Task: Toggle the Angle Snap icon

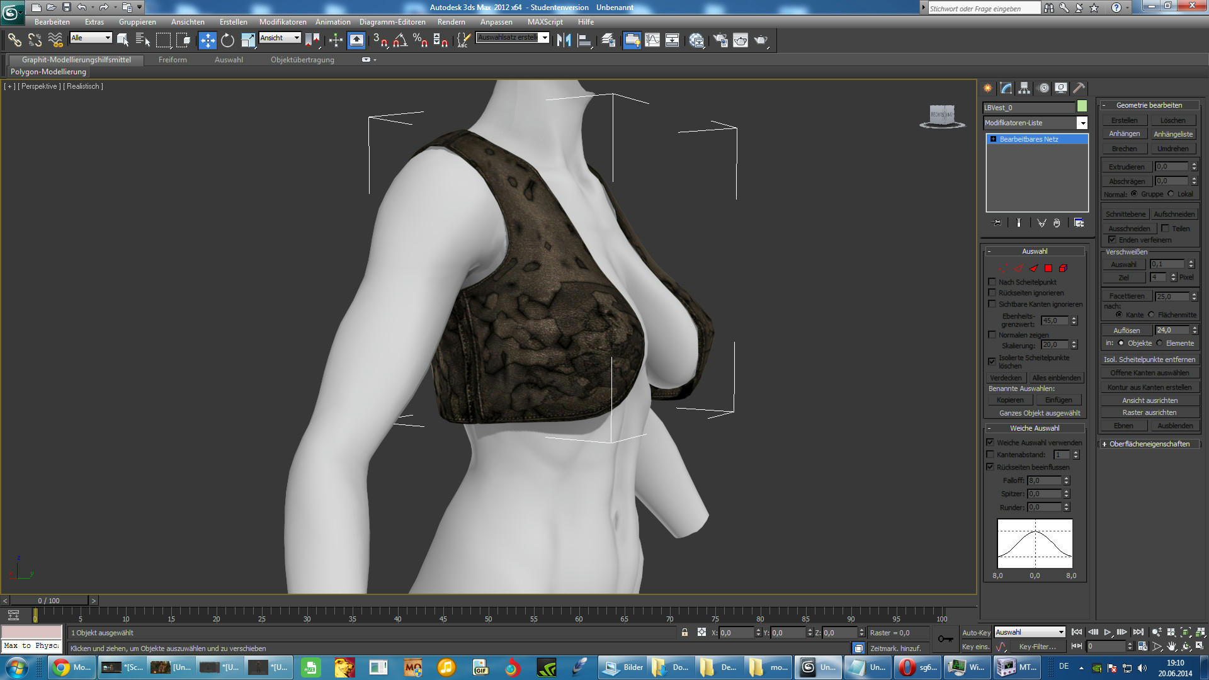Action: 400,40
